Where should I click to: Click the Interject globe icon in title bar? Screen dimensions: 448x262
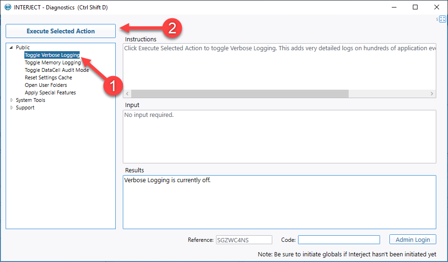tap(7, 7)
